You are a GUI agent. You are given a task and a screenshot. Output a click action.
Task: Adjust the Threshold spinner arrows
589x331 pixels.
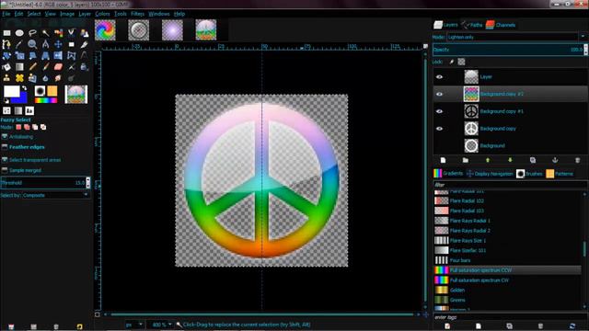pyautogui.click(x=88, y=183)
